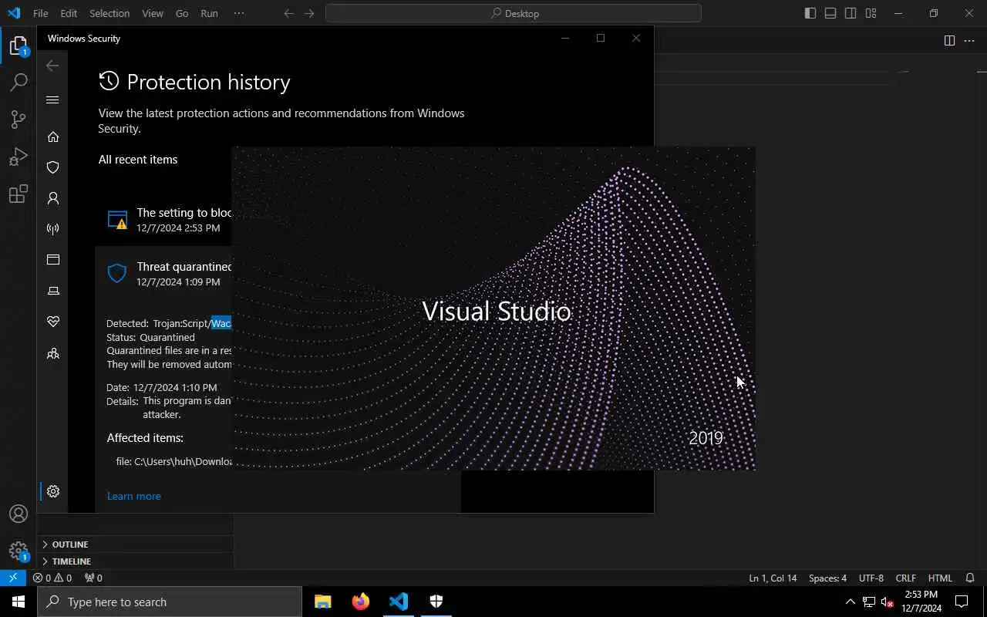Viewport: 987px width, 617px height.
Task: Open Device performance & health
Action: [53, 322]
